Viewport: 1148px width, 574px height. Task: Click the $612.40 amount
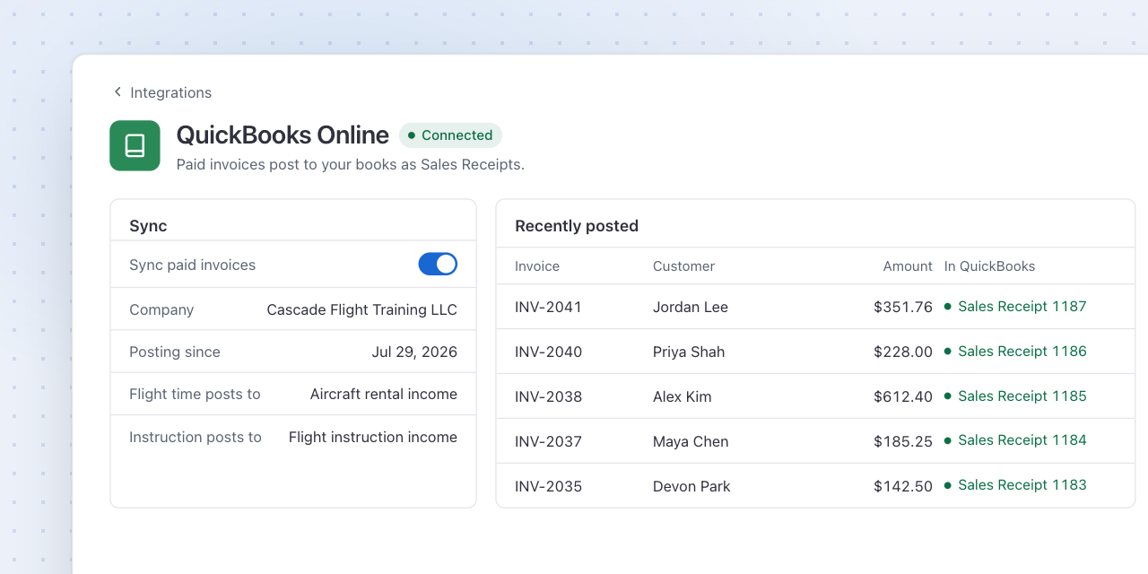(903, 396)
